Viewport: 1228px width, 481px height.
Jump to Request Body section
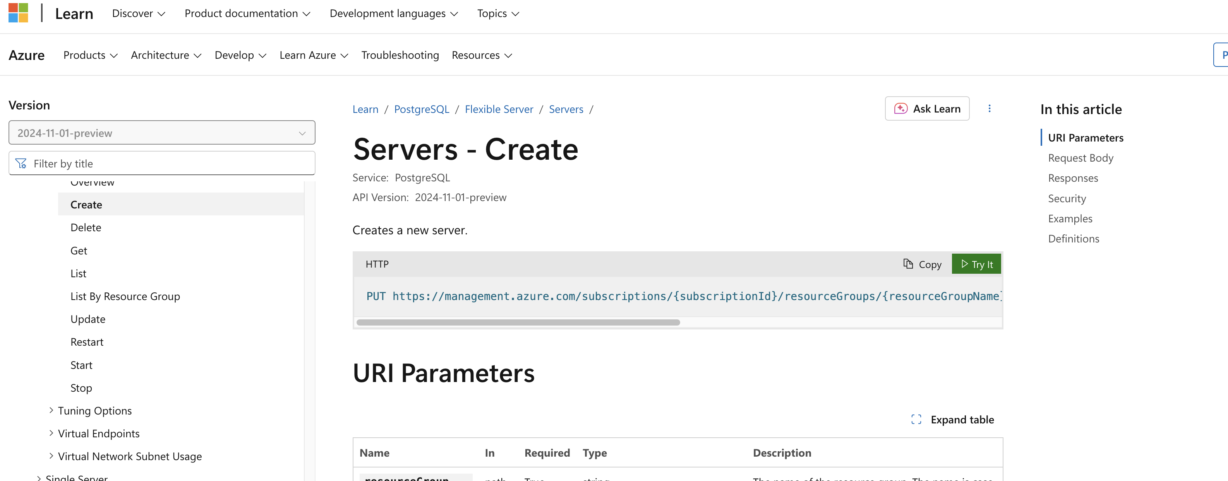[x=1080, y=158]
